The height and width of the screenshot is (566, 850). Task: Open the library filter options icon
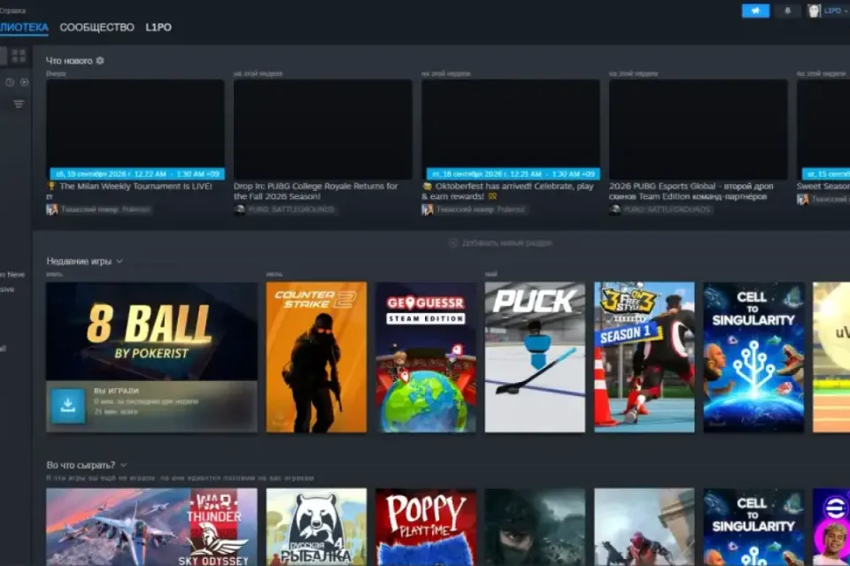coord(19,104)
